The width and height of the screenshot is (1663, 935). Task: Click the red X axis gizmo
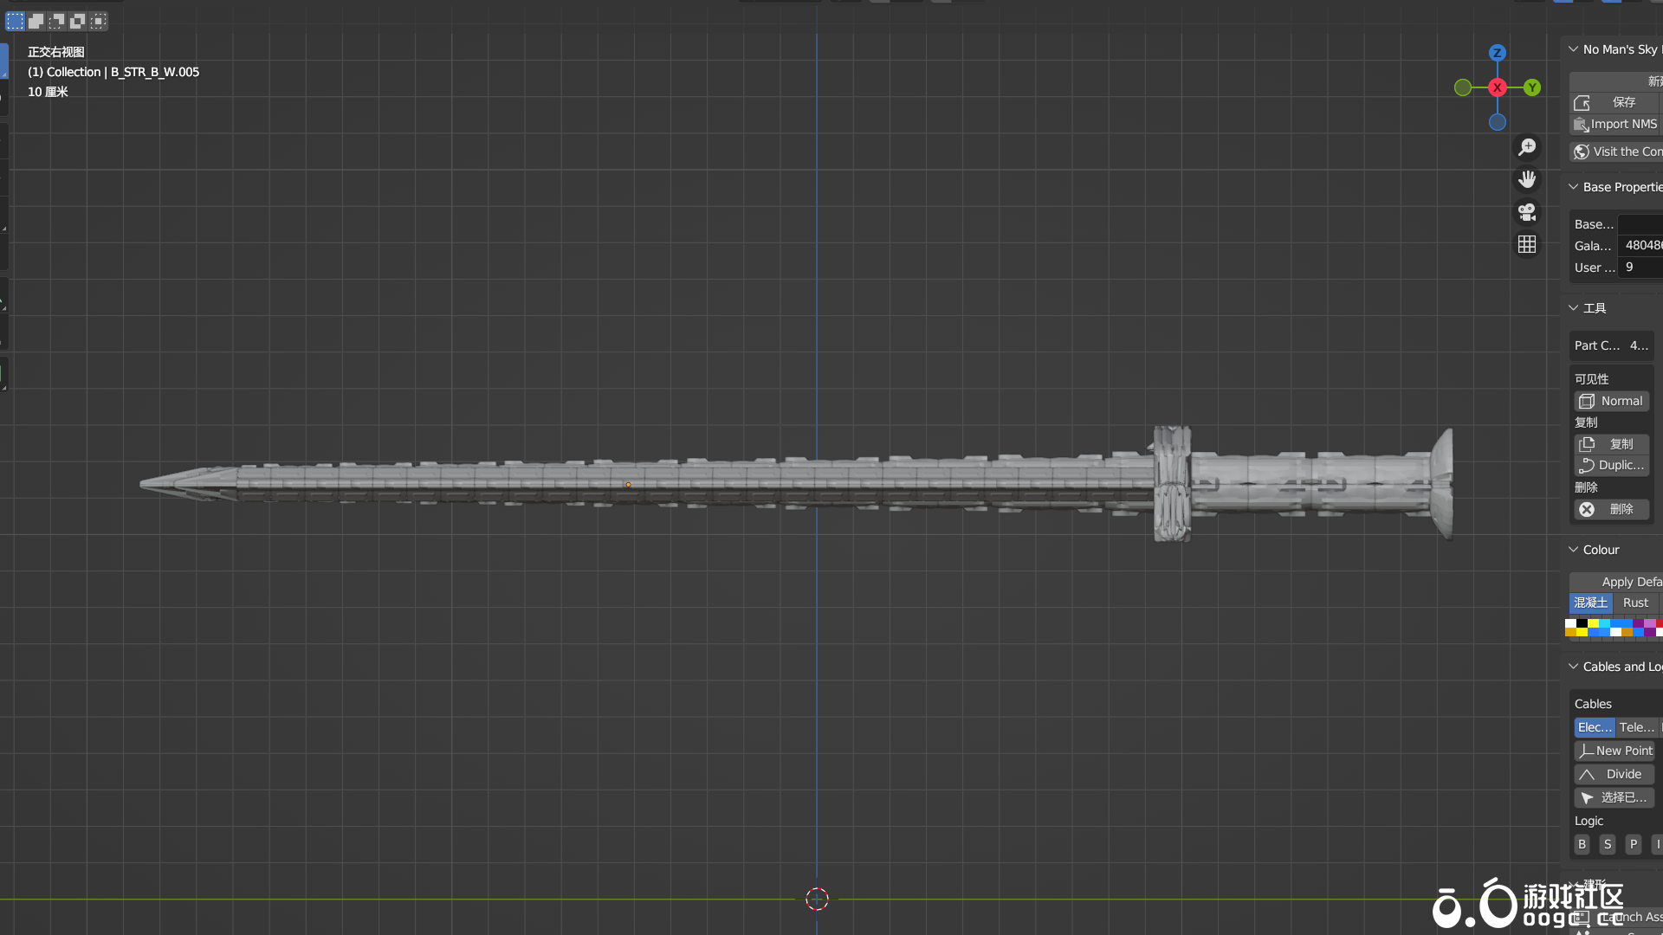click(1497, 87)
